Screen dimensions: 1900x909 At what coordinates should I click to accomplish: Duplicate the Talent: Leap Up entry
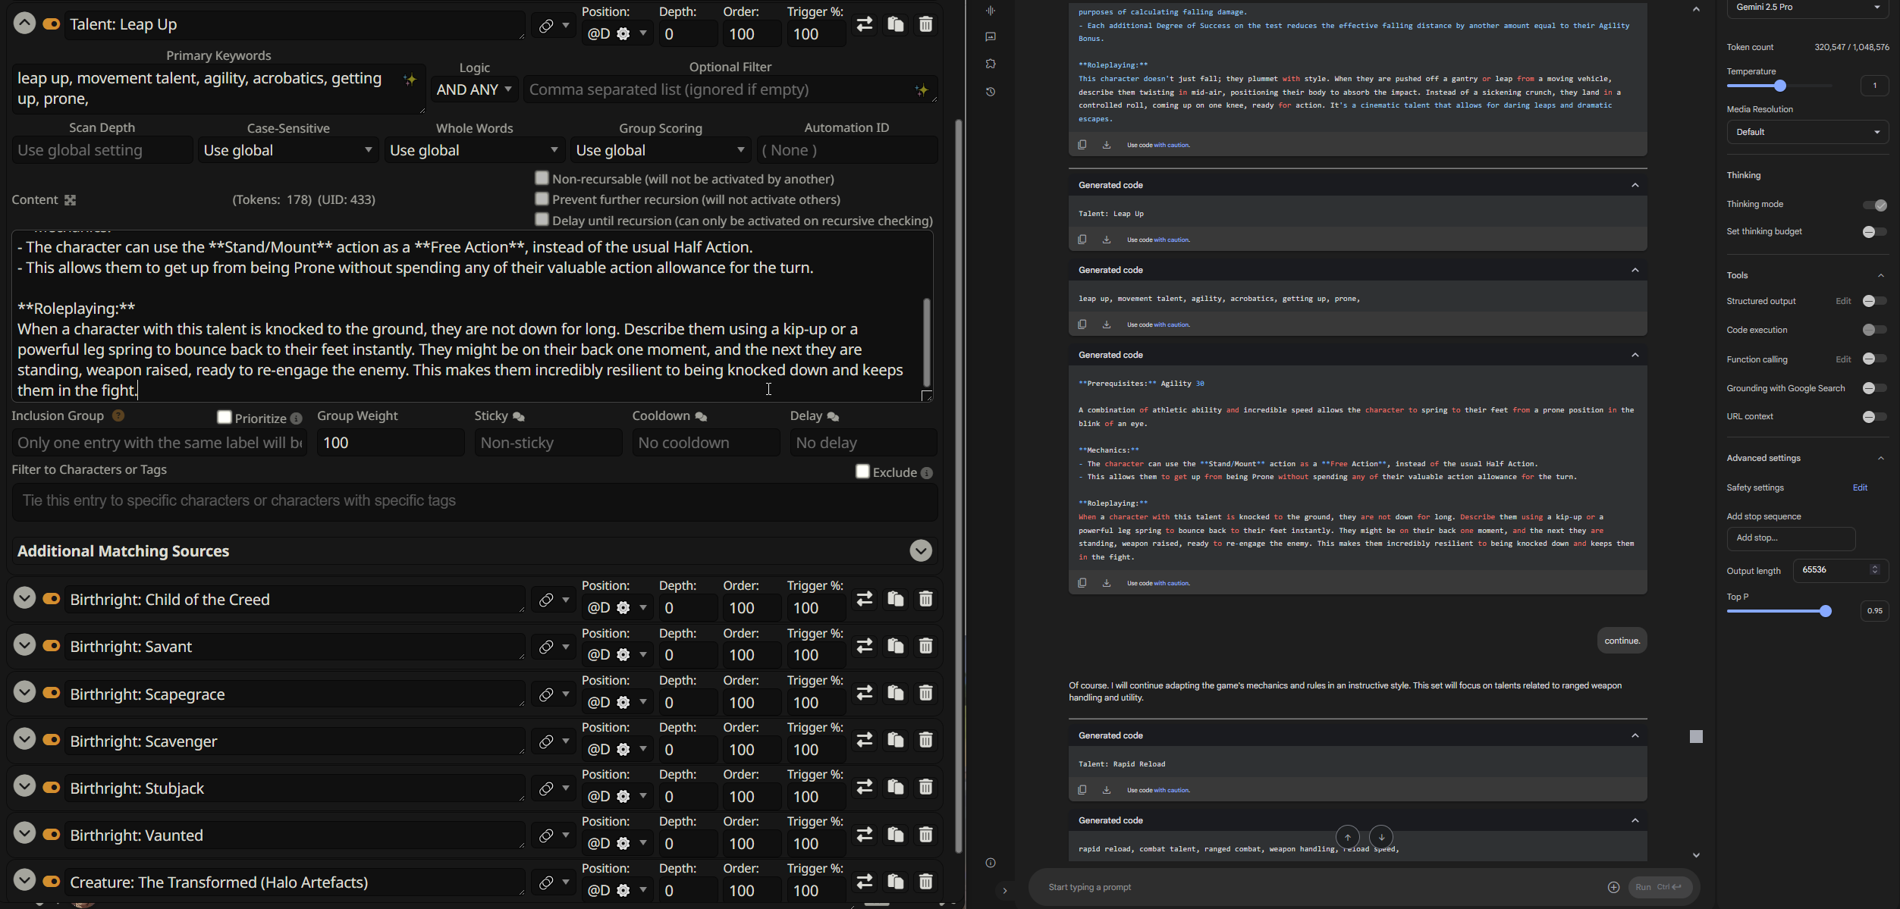pyautogui.click(x=895, y=24)
